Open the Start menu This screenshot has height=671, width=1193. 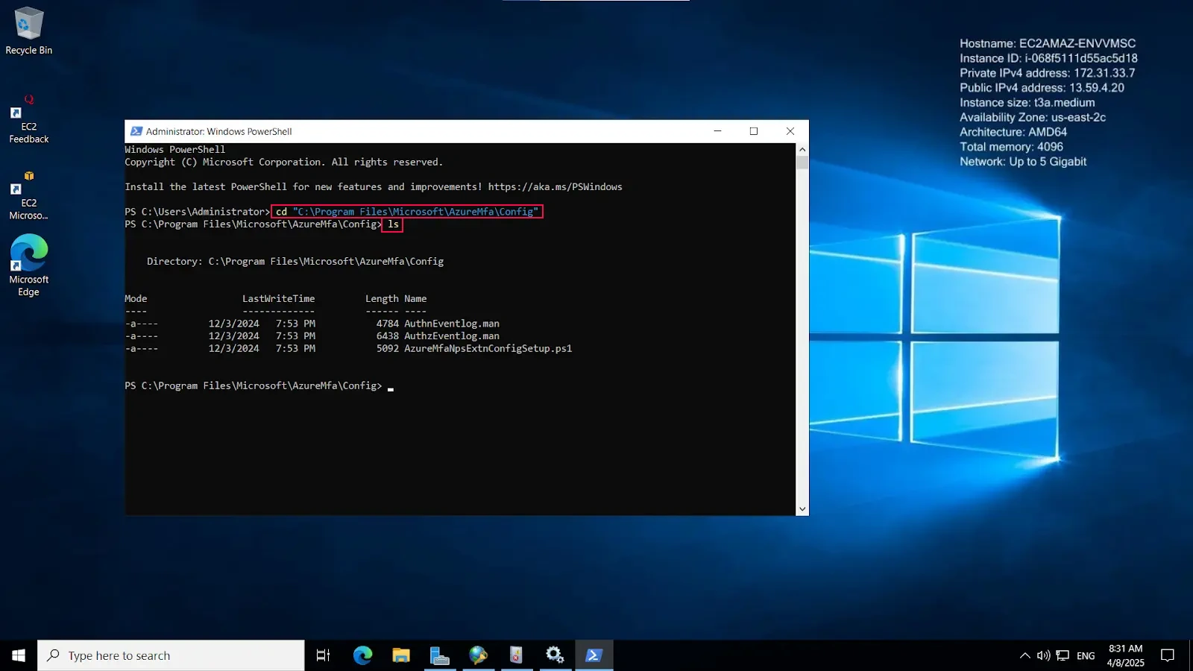(x=16, y=655)
